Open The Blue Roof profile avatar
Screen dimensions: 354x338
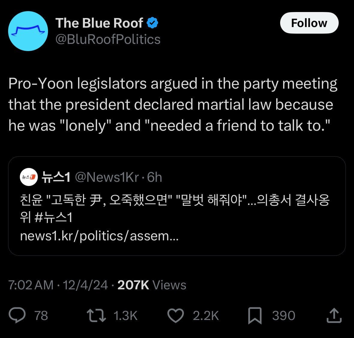(x=28, y=31)
